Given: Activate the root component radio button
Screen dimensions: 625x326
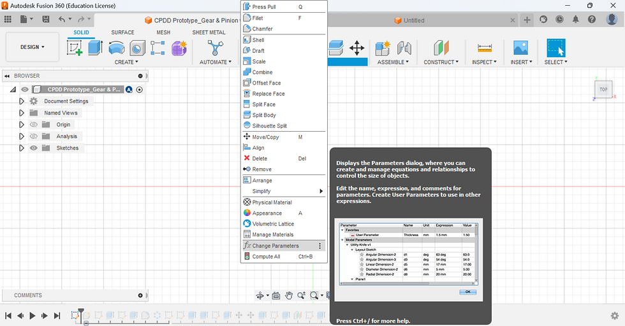Looking at the screenshot, I should [x=140, y=90].
